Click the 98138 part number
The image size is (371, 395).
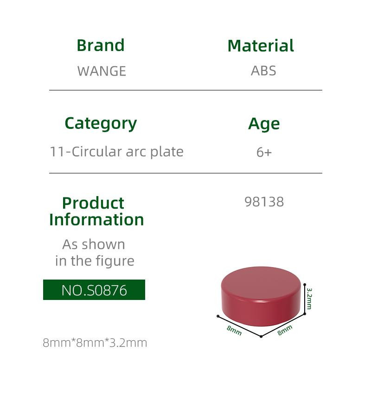coord(264,202)
